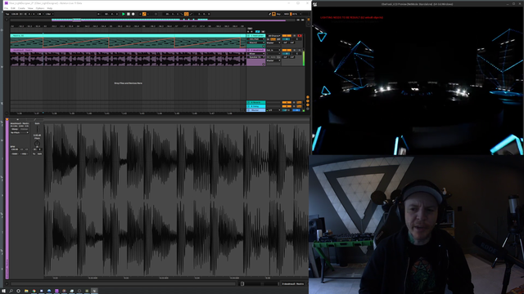Select the Master track header
The image size is (524, 294).
(256, 110)
